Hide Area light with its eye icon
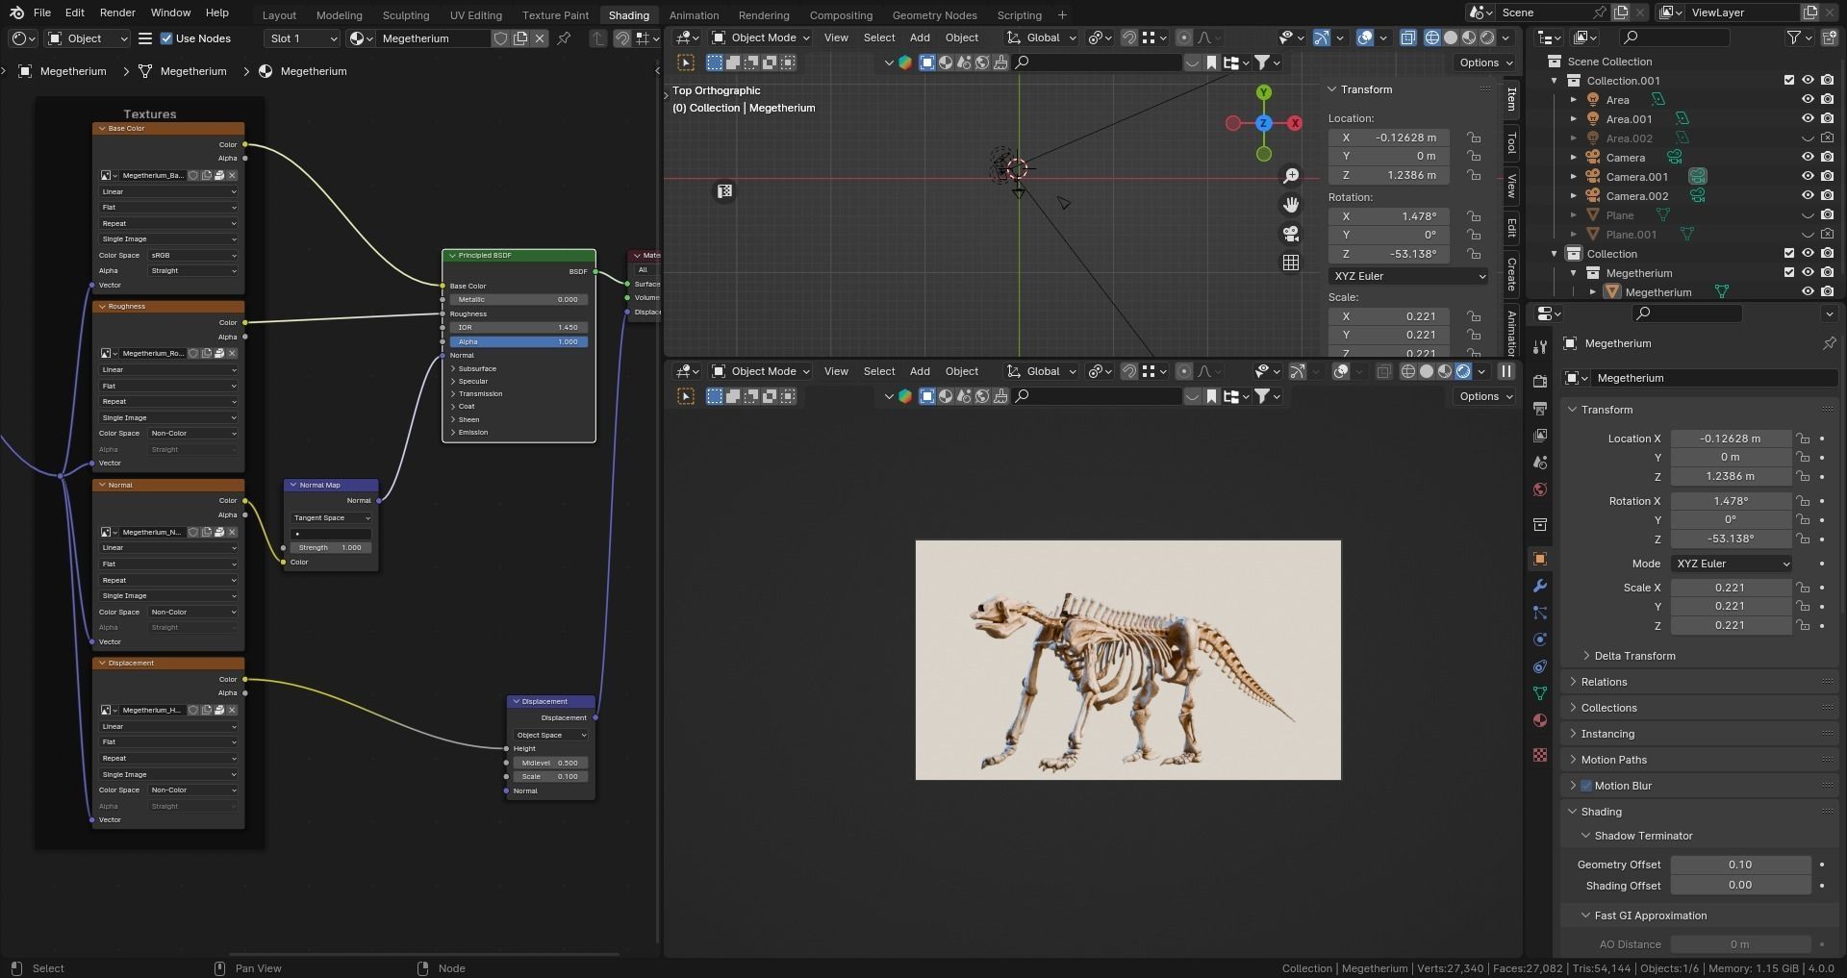1847x978 pixels. point(1808,99)
